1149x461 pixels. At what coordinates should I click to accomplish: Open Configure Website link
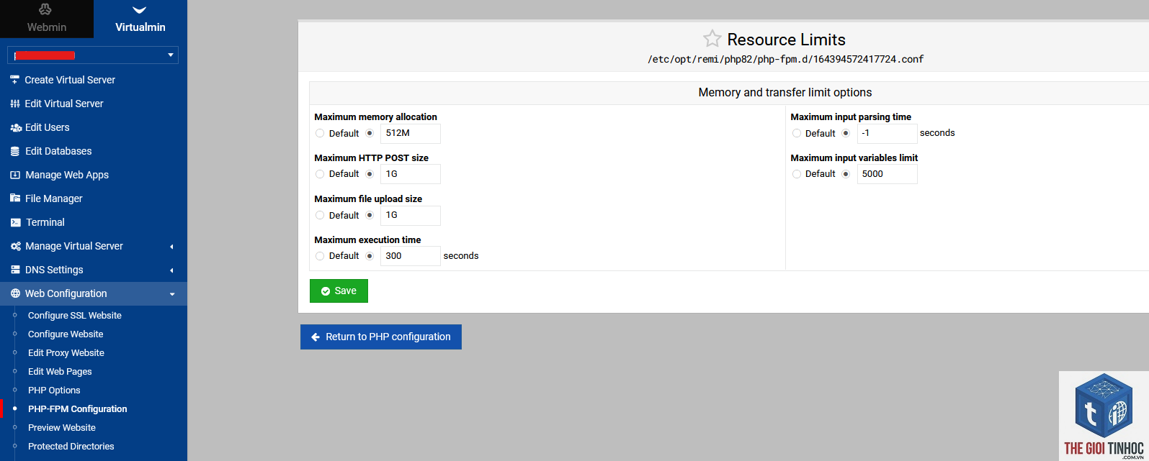66,334
